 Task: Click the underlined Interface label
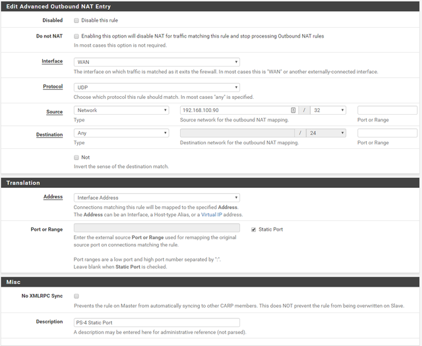52,61
